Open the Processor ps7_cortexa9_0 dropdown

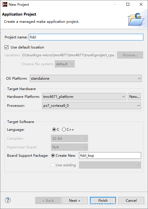click(91, 106)
